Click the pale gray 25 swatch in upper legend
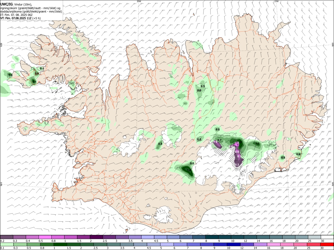 coord(314,237)
